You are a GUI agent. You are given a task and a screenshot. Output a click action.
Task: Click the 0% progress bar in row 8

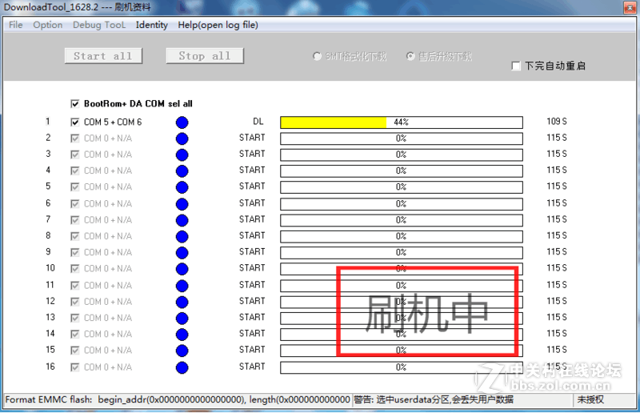(x=402, y=237)
